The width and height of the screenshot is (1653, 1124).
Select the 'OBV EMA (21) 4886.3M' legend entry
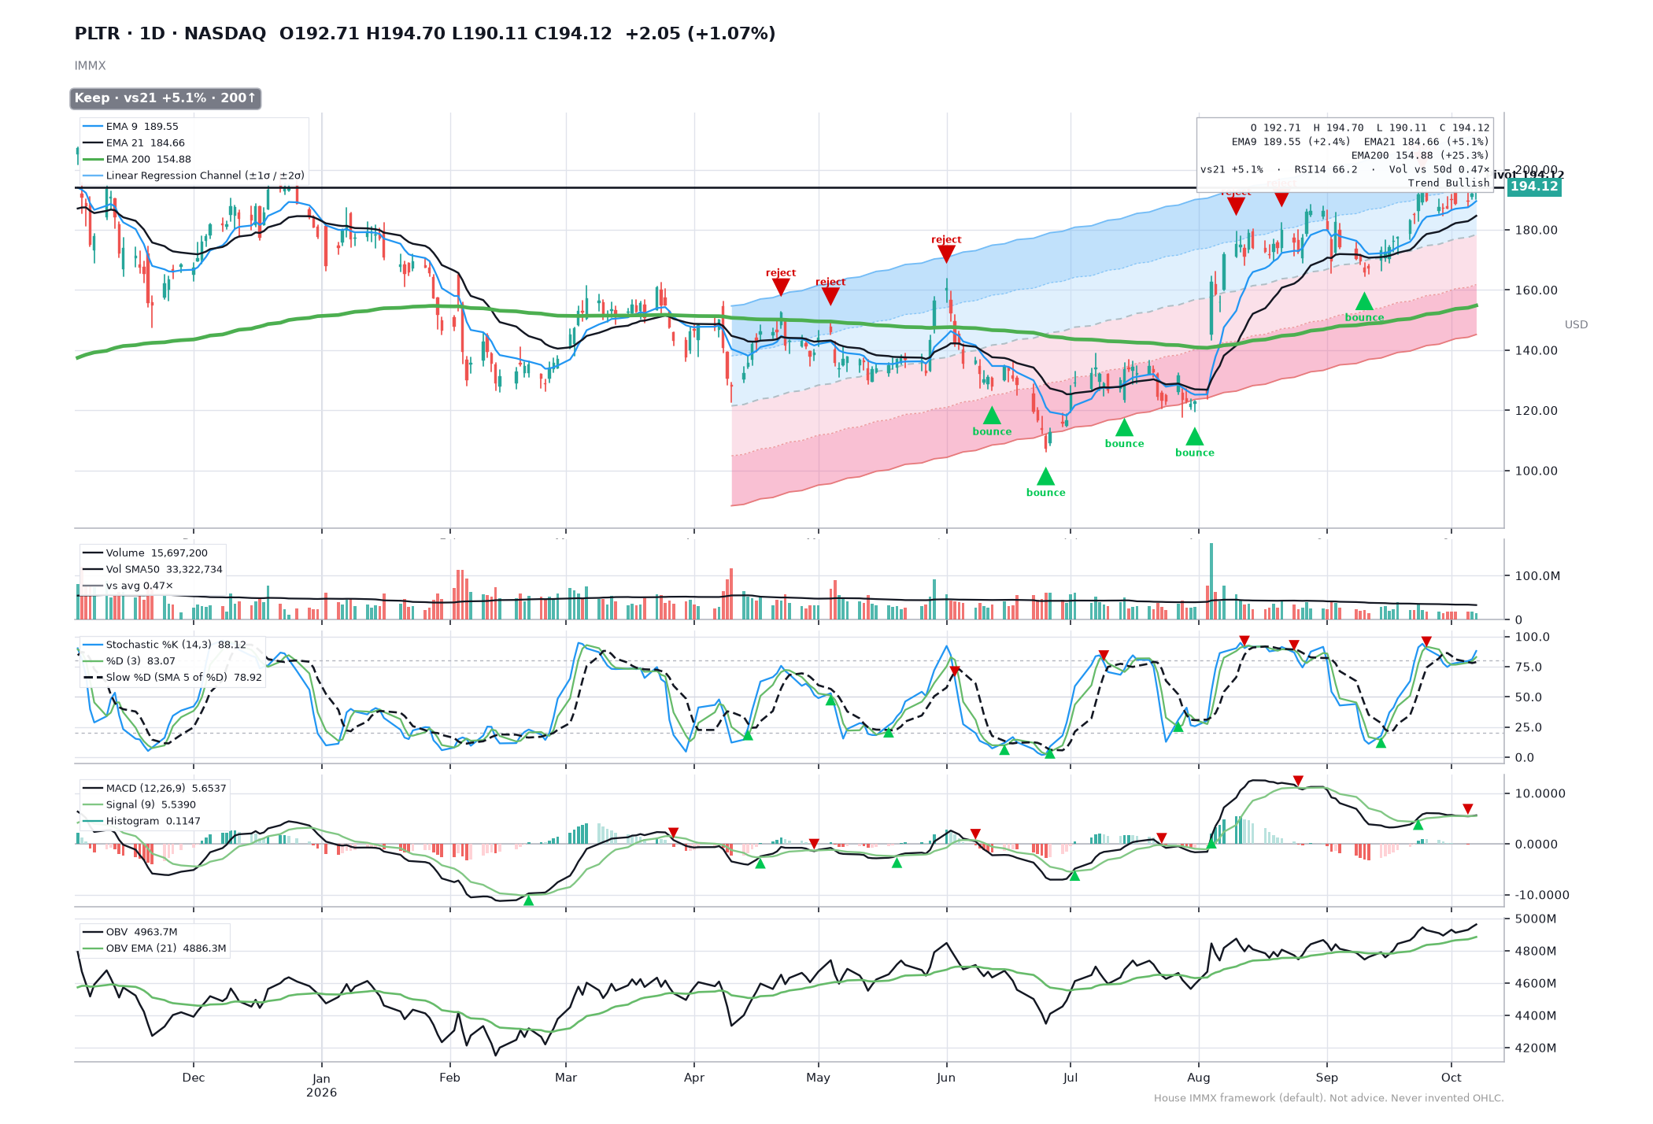click(x=154, y=949)
